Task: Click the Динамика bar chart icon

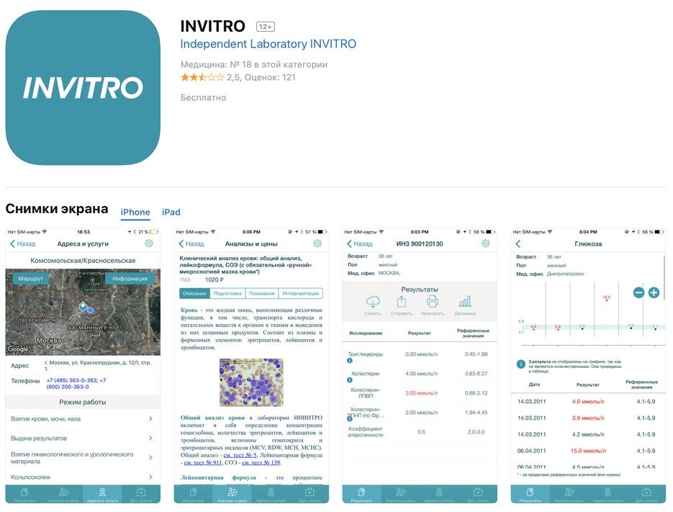Action: [x=465, y=302]
